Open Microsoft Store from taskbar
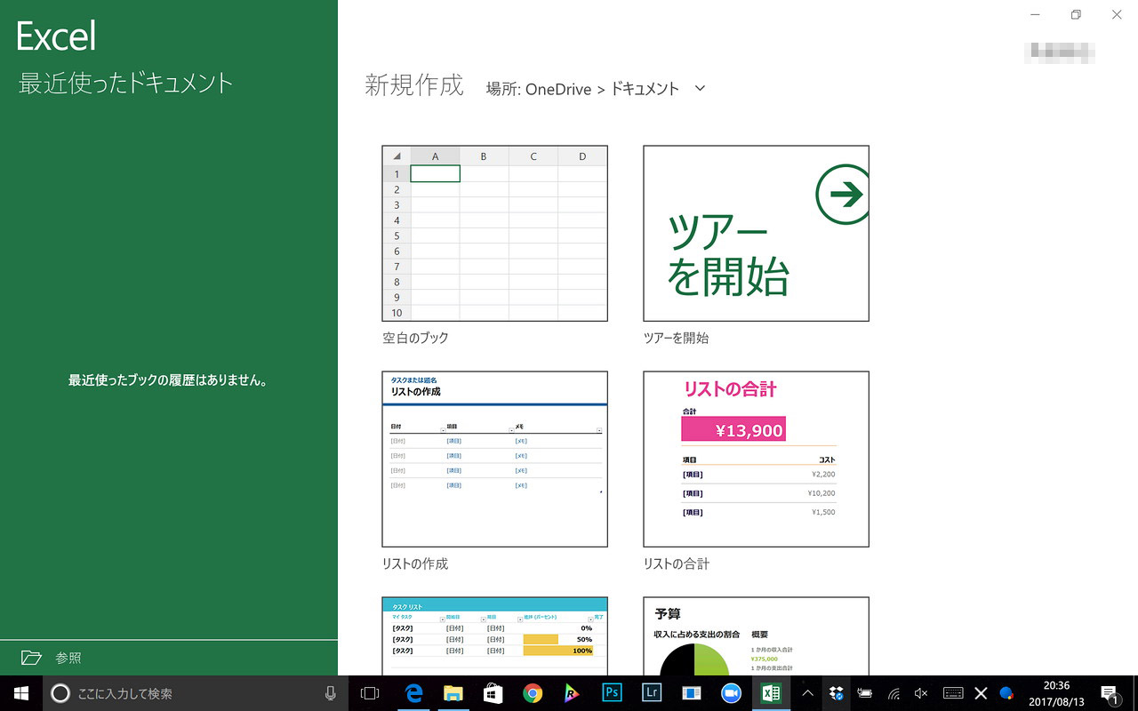The image size is (1138, 711). coord(493,693)
